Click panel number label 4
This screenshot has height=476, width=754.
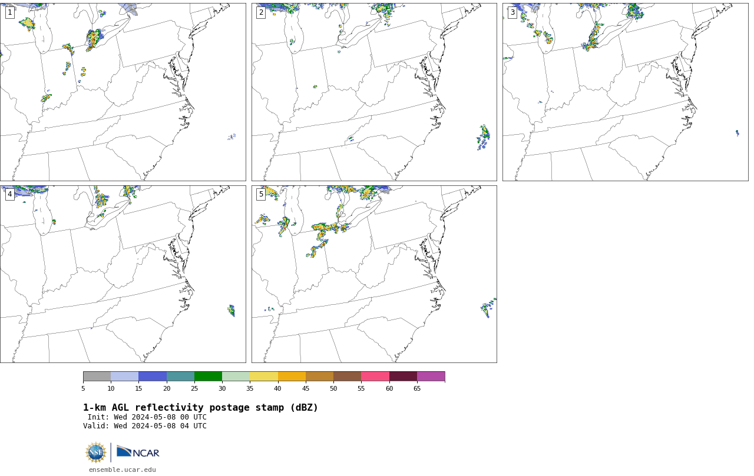click(10, 194)
